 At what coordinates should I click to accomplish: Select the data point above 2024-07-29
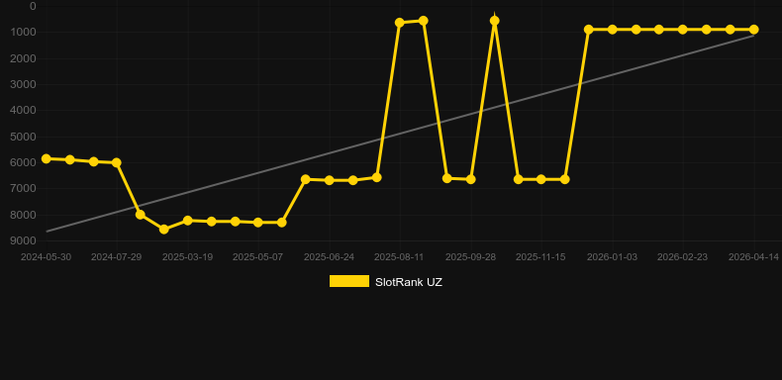[x=117, y=162]
